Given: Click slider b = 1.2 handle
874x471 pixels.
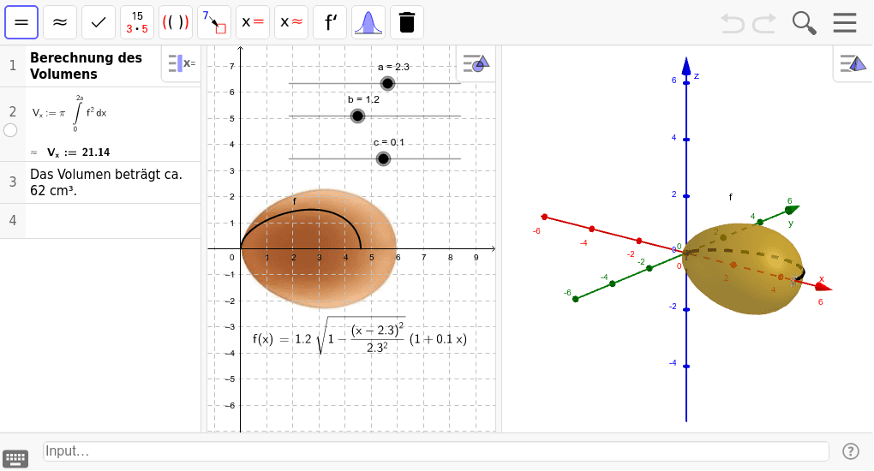Looking at the screenshot, I should click(x=357, y=116).
